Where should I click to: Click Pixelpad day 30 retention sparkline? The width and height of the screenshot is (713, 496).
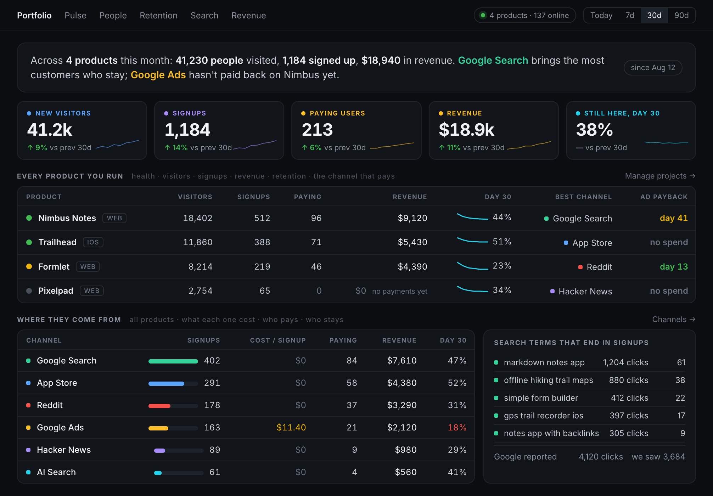(473, 289)
